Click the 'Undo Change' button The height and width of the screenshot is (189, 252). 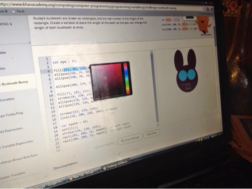[130, 138]
